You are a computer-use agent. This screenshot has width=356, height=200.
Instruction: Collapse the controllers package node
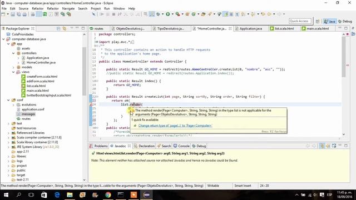click(x=13, y=53)
